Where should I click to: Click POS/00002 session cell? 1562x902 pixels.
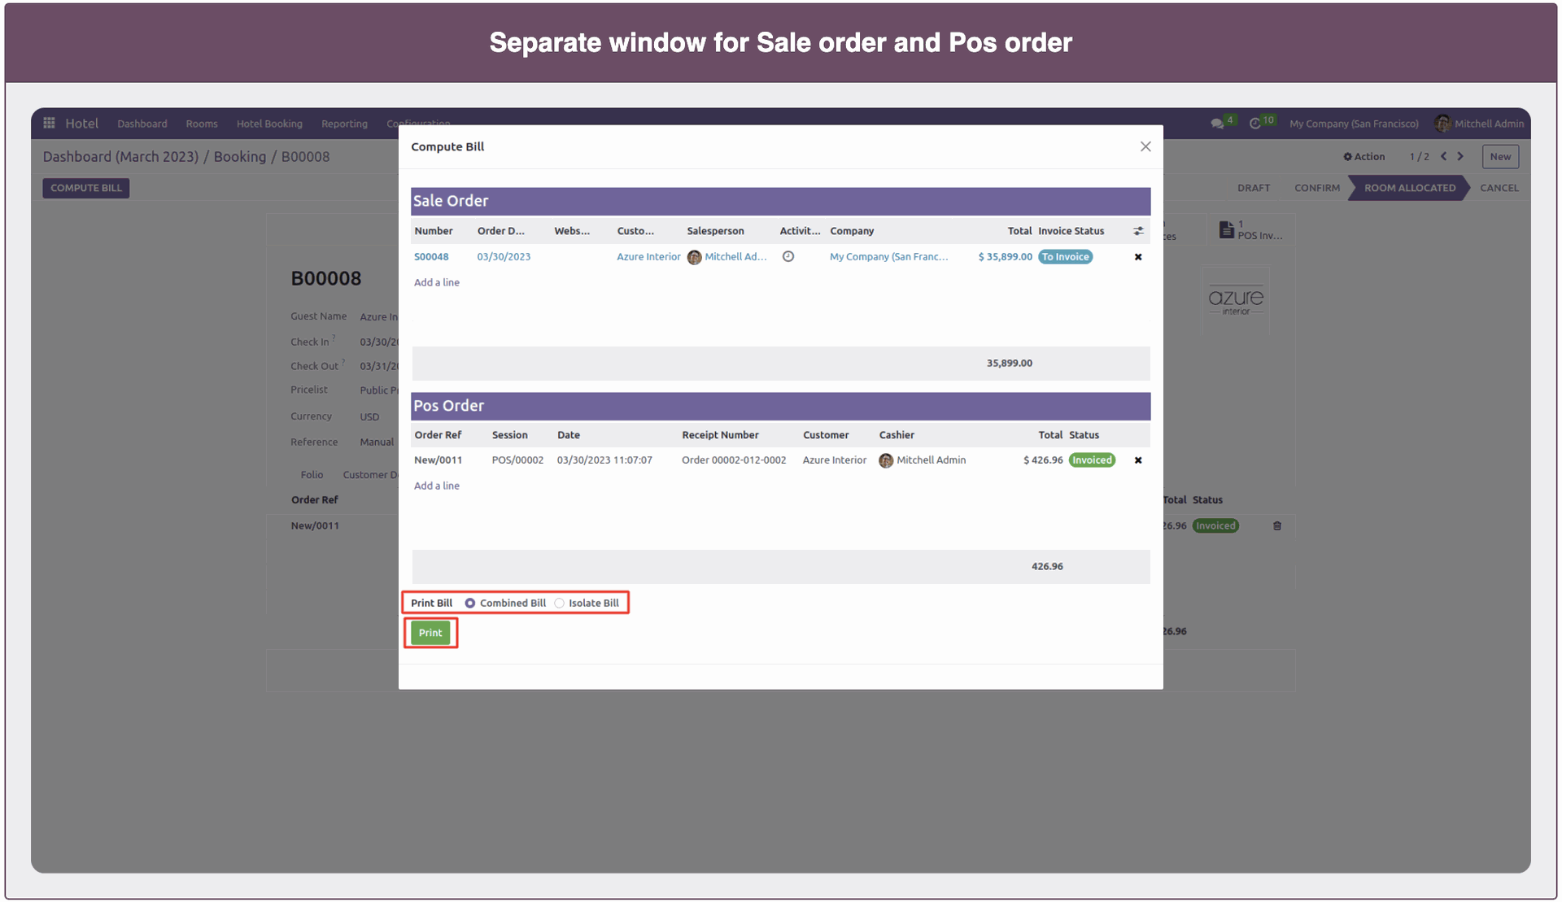(517, 460)
